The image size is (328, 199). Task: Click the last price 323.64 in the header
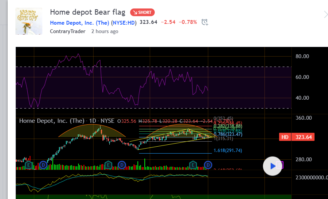148,22
